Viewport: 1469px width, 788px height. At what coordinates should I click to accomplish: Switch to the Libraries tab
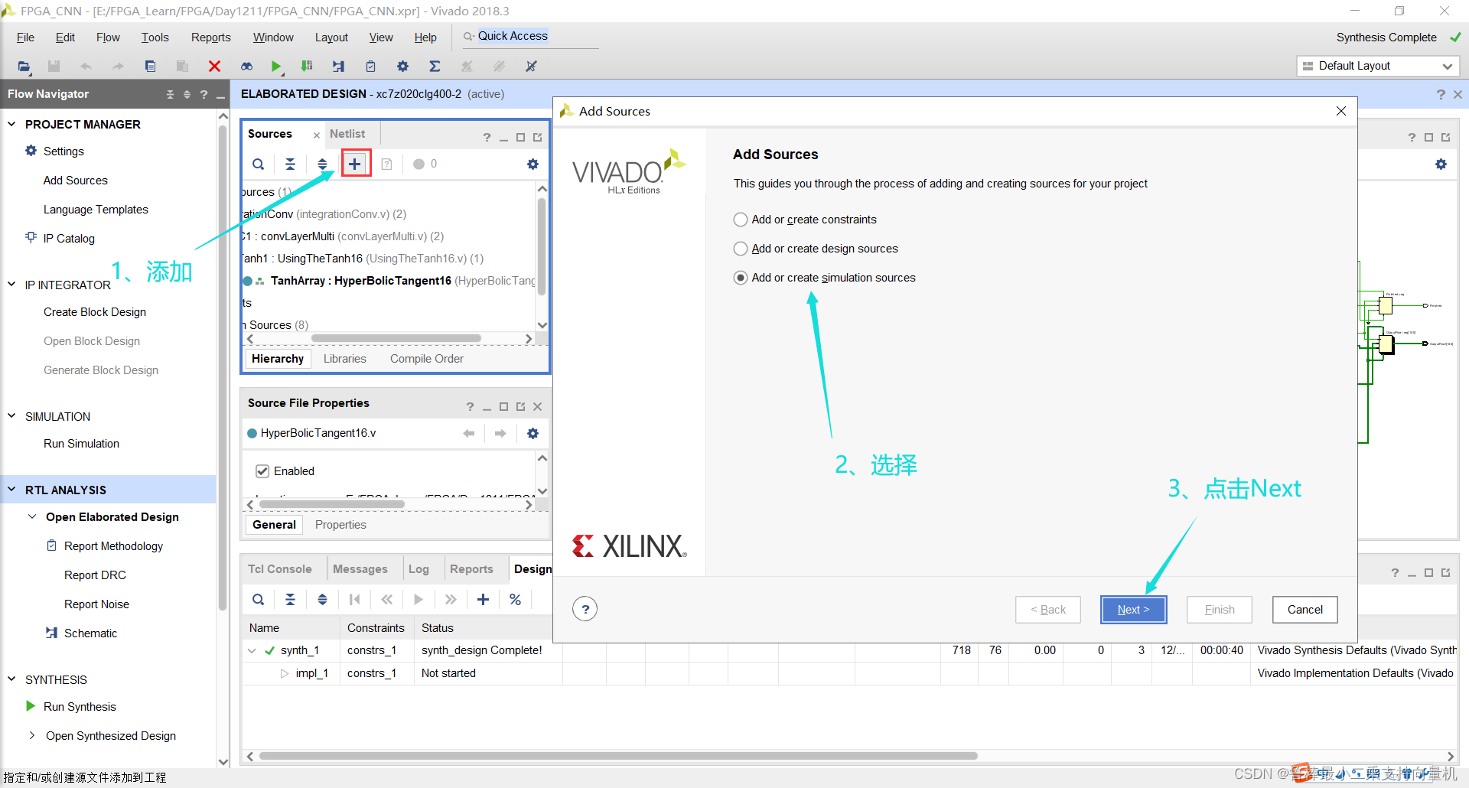[x=344, y=359]
